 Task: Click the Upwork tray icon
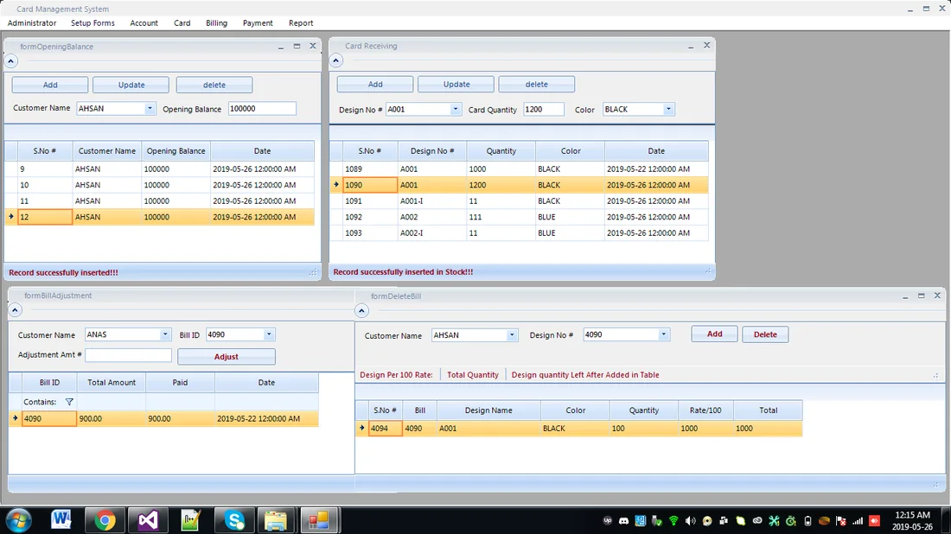[607, 521]
